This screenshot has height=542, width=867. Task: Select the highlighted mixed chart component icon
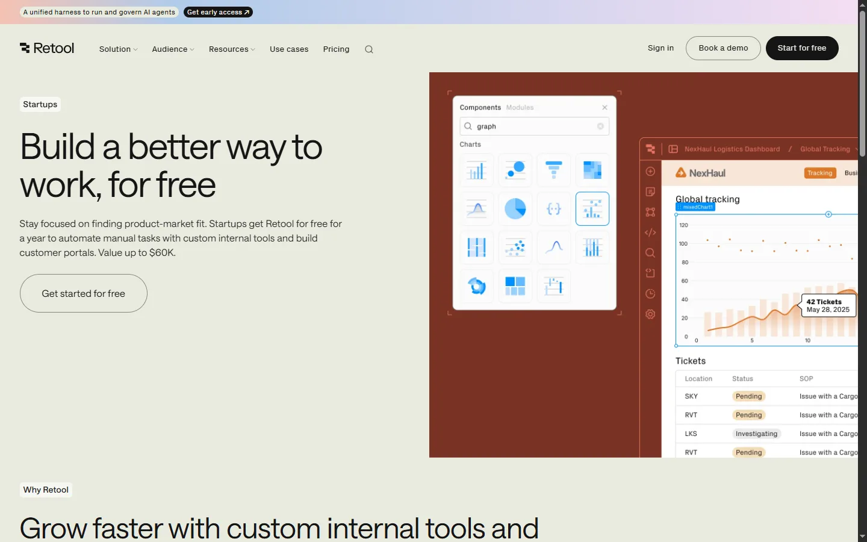point(592,209)
